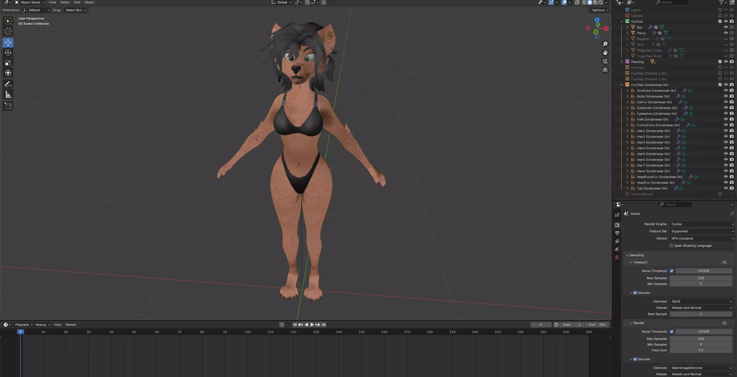The width and height of the screenshot is (737, 377).
Task: Open the viewport header Select menu
Action: coord(65,2)
